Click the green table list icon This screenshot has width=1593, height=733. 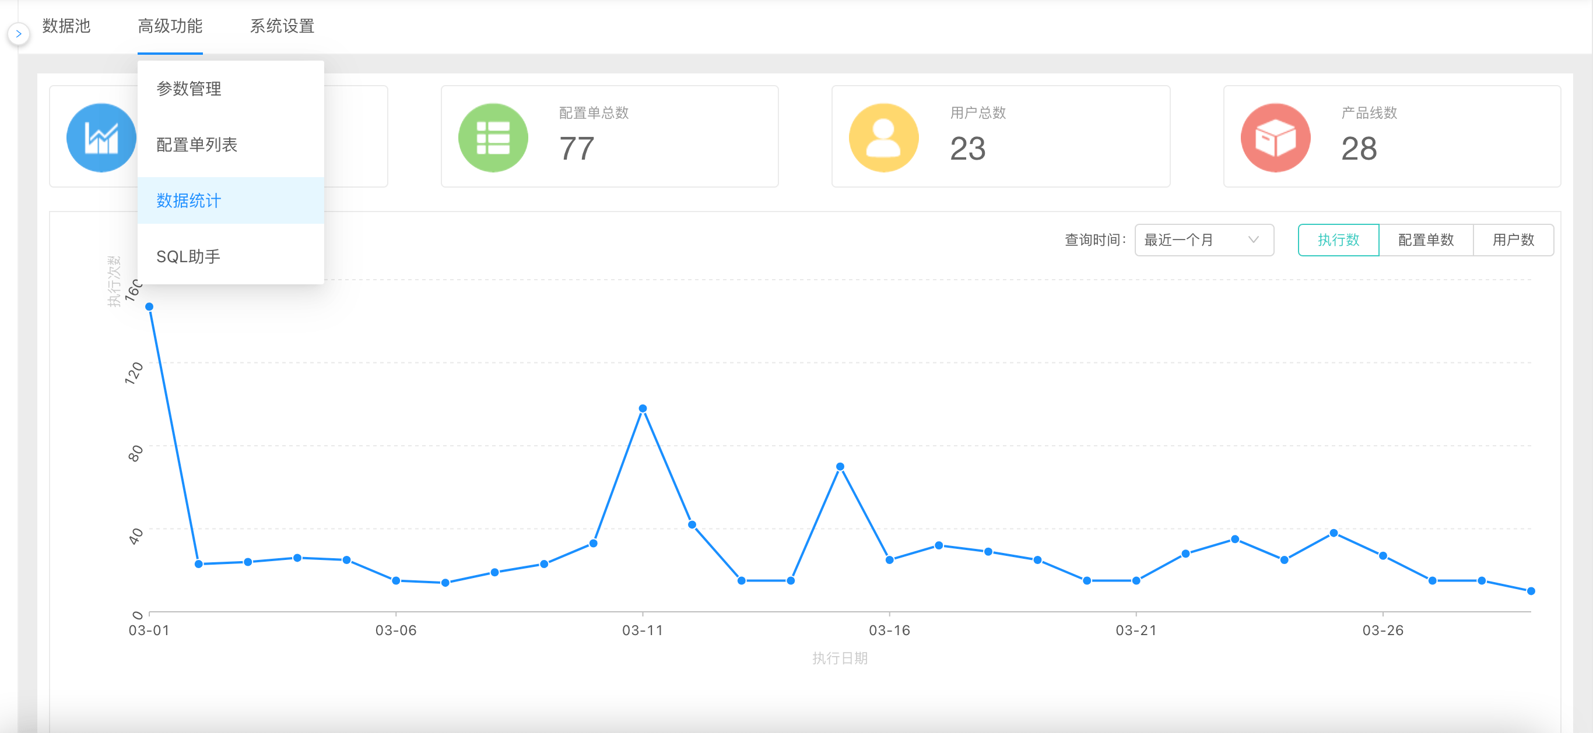point(493,137)
